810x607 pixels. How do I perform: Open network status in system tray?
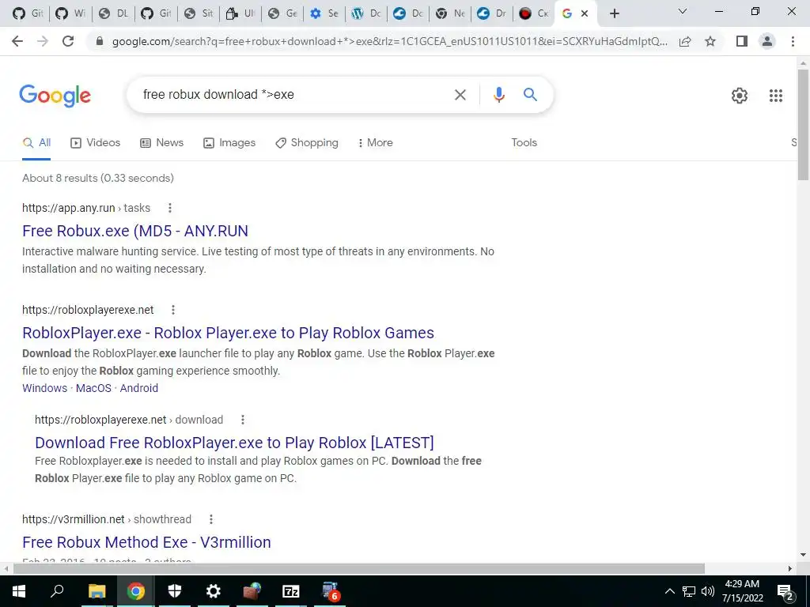click(689, 591)
